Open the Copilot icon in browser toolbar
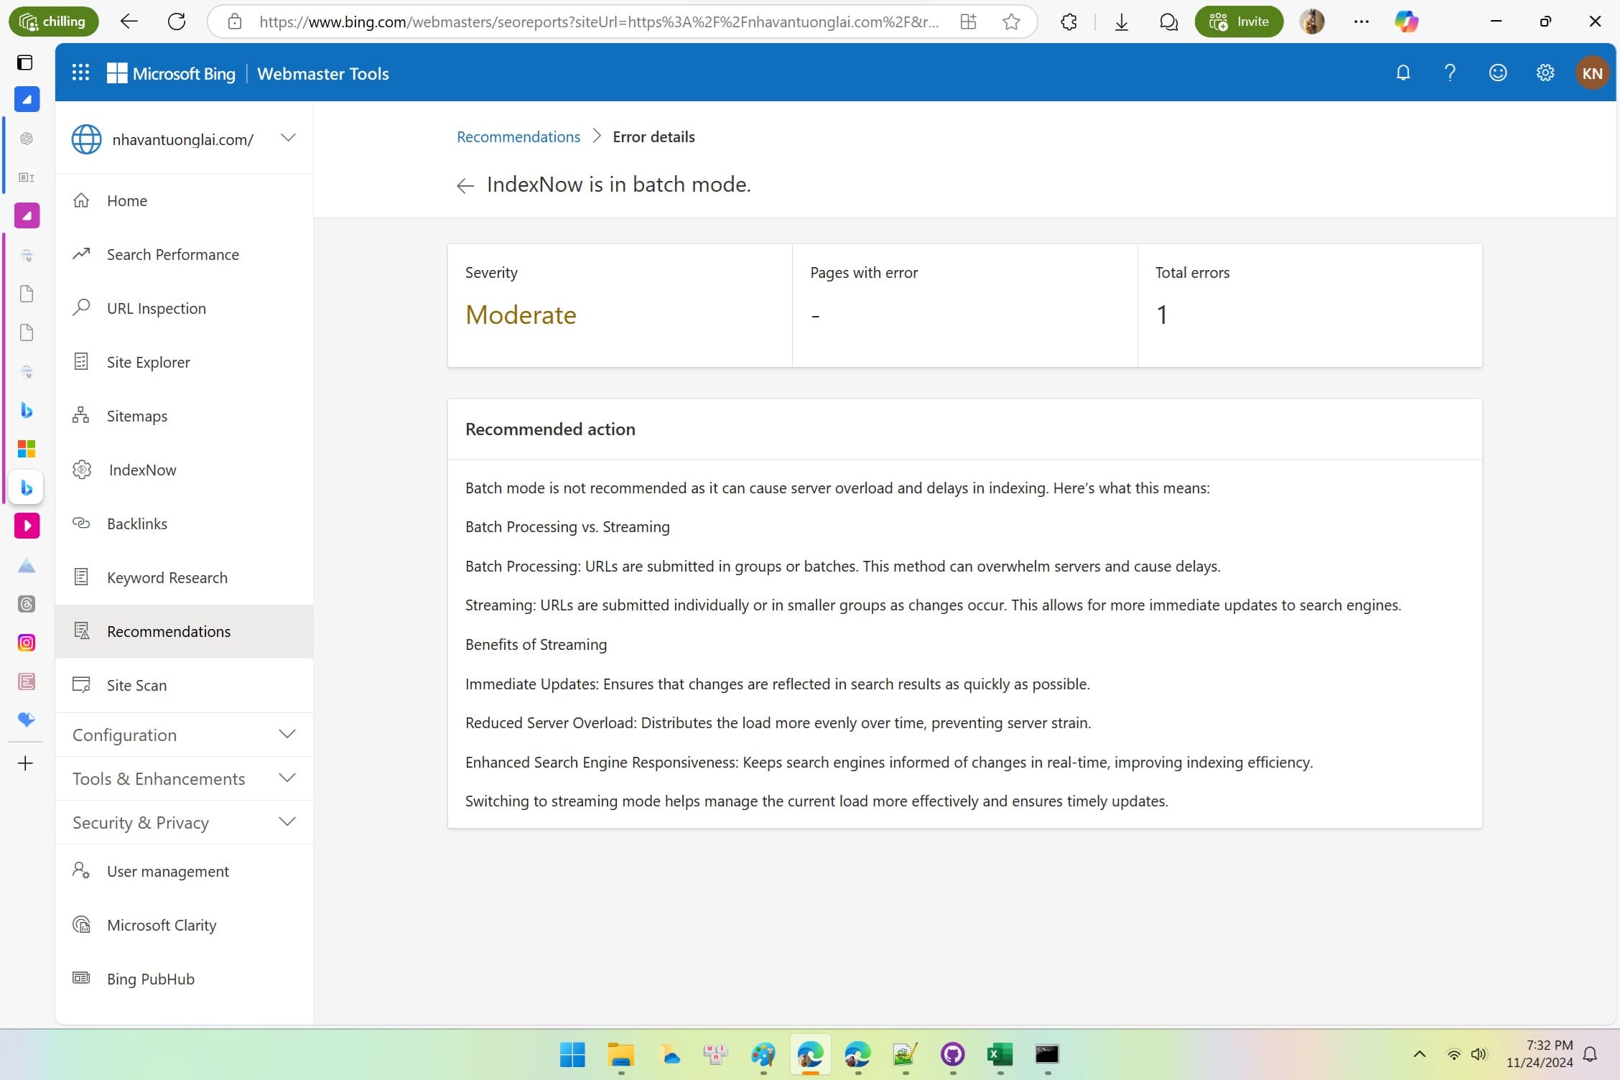1620x1080 pixels. (1406, 22)
